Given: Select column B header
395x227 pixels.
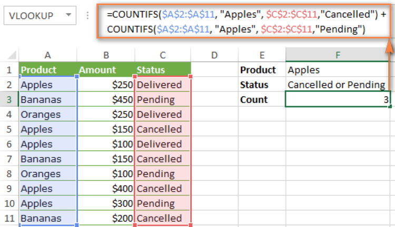Looking at the screenshot, I should [x=106, y=55].
